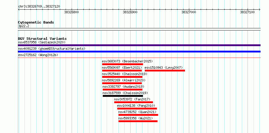269x133 pixels.
Task: Open the esv2725162 (Wong2012b) variant label
Action: (x=38, y=55)
